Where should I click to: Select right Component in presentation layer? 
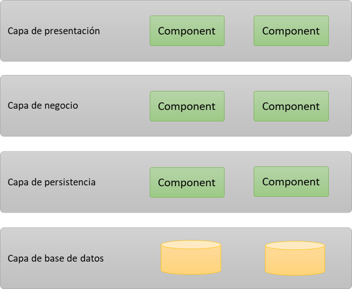coord(291,31)
